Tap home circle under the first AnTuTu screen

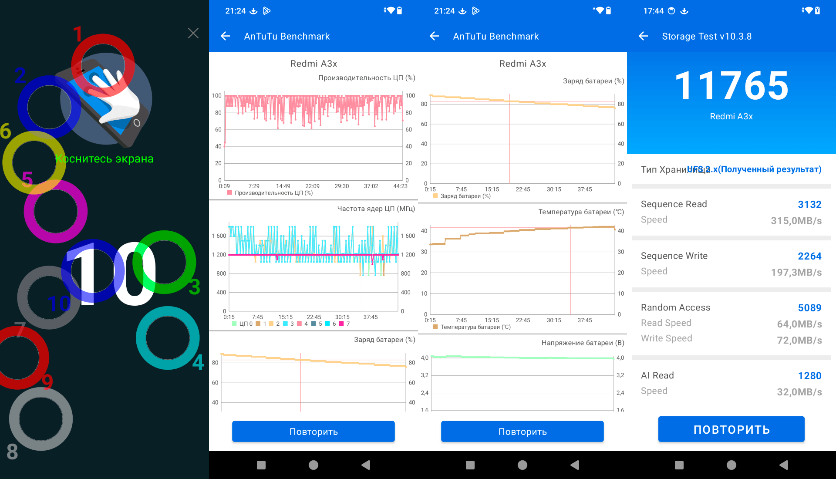(x=313, y=465)
